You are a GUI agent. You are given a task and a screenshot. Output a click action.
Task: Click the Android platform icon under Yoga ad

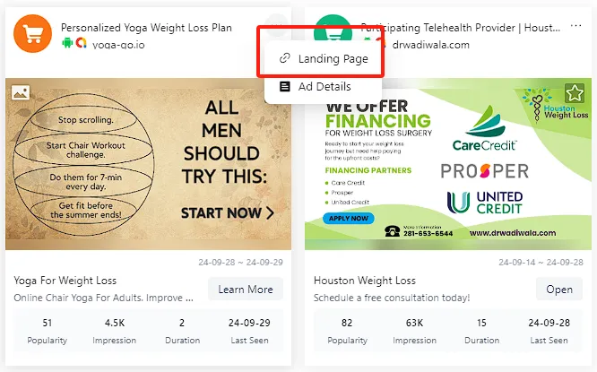[67, 44]
